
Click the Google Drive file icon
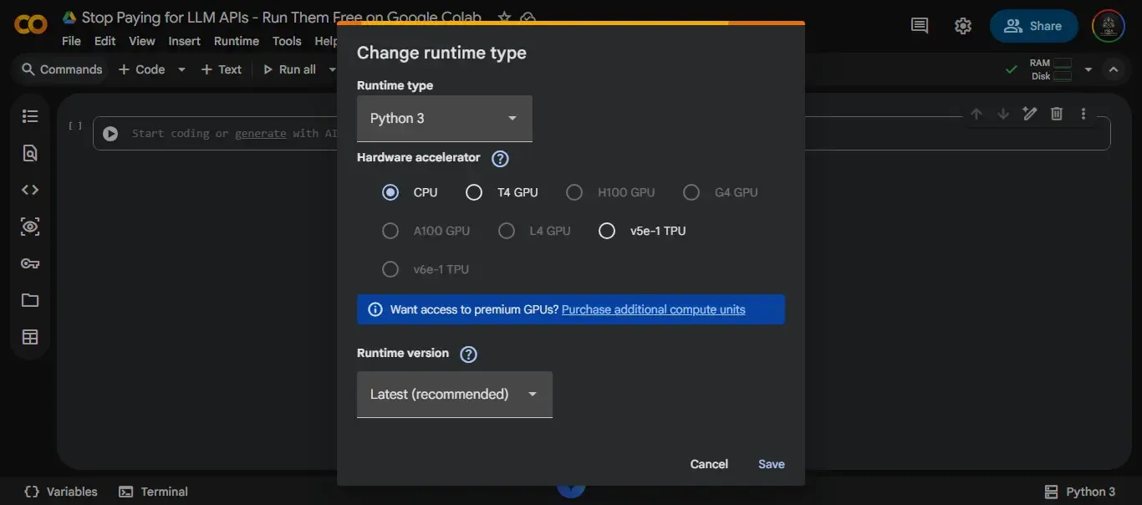coord(69,18)
